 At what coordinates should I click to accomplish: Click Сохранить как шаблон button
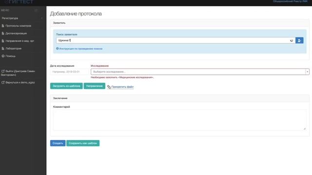point(83,143)
